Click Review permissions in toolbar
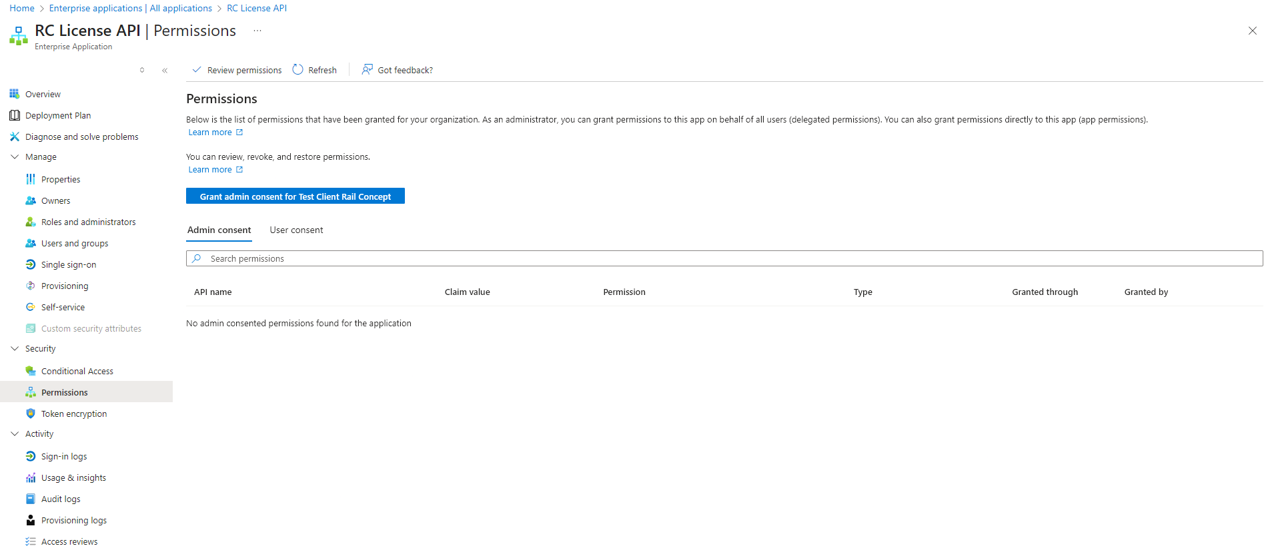 click(237, 71)
